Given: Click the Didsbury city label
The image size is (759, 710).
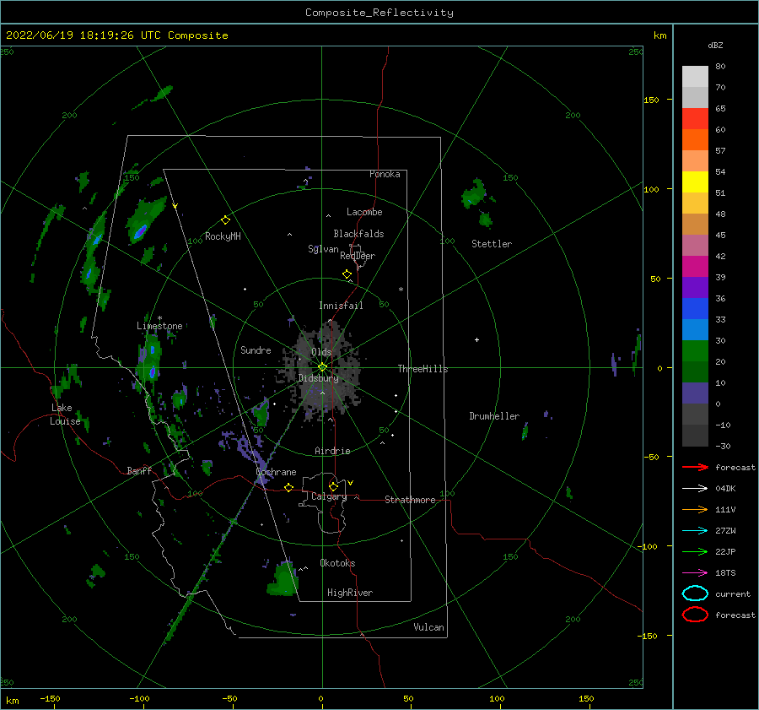Looking at the screenshot, I should (x=318, y=378).
